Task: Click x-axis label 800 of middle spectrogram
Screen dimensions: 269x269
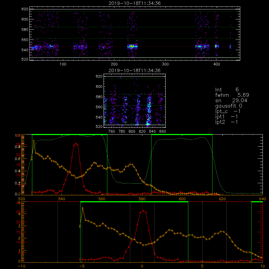Action: point(132,132)
